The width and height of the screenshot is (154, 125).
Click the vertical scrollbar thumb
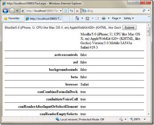148,31
